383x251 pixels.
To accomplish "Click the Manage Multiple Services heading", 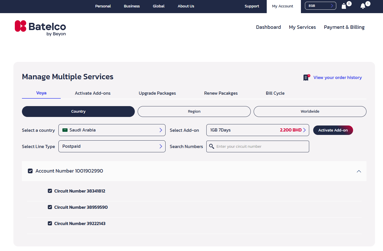I will (x=68, y=77).
